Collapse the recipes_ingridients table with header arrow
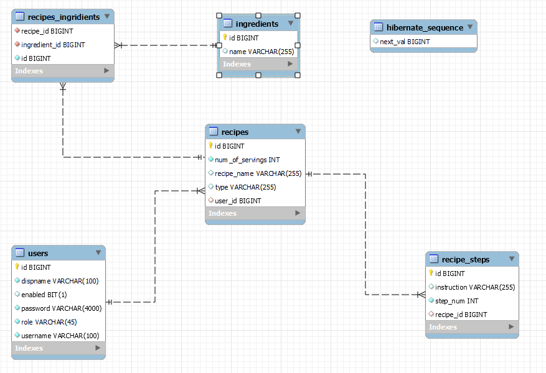Screen dimensions: 546x373 coord(107,16)
